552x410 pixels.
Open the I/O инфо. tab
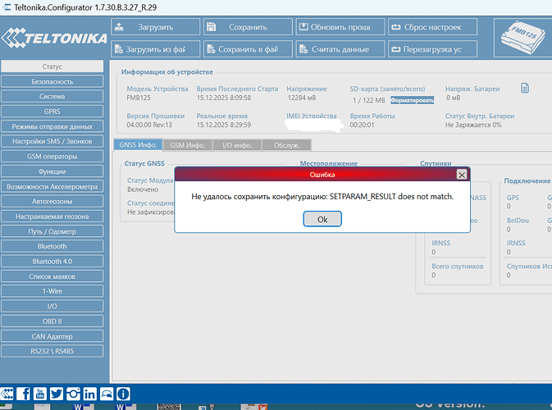click(x=236, y=145)
